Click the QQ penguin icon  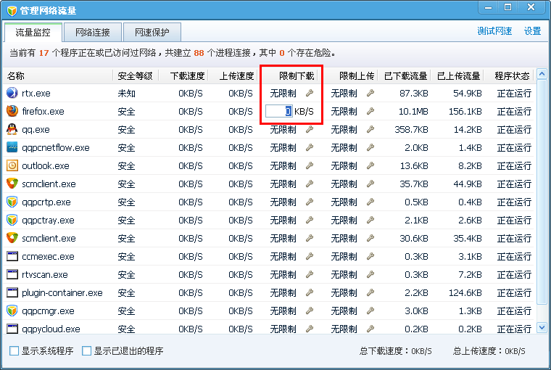point(12,129)
